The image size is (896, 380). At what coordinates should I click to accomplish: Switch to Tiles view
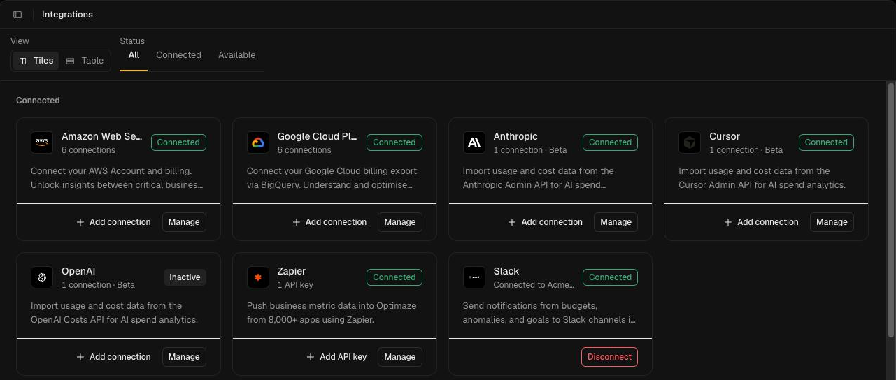(x=36, y=61)
